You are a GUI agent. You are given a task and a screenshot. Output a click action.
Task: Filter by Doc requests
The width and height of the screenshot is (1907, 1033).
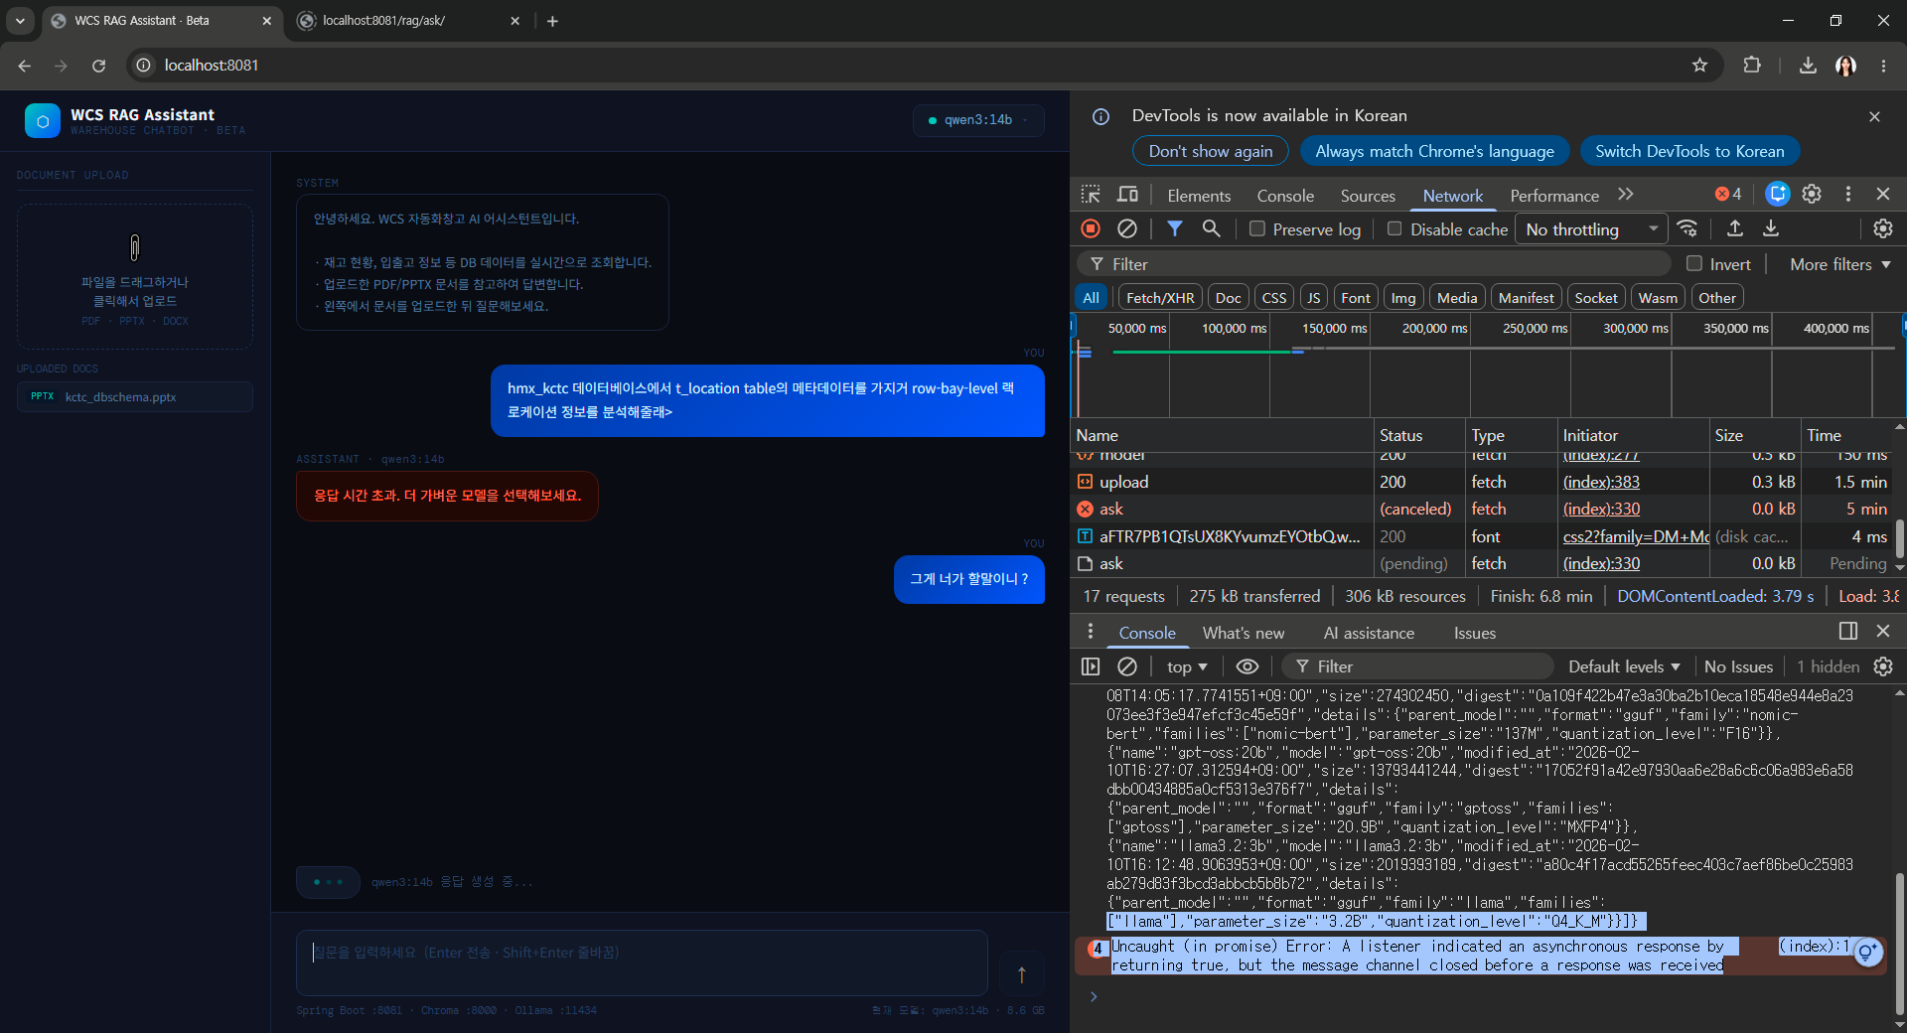pos(1229,298)
